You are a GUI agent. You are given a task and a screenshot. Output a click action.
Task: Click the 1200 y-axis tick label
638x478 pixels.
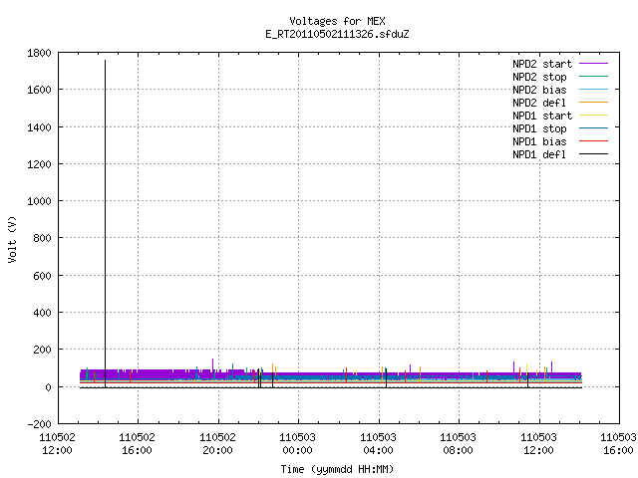tap(39, 164)
